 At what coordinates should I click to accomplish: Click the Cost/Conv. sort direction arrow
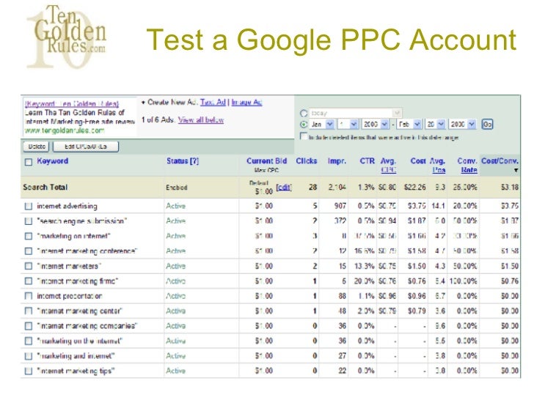click(516, 171)
